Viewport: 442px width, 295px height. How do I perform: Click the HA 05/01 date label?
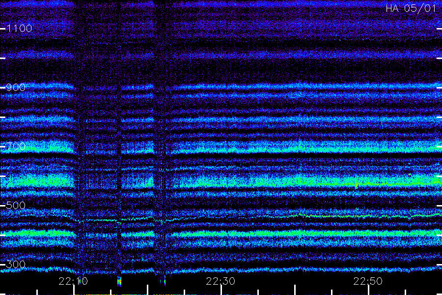click(x=411, y=8)
